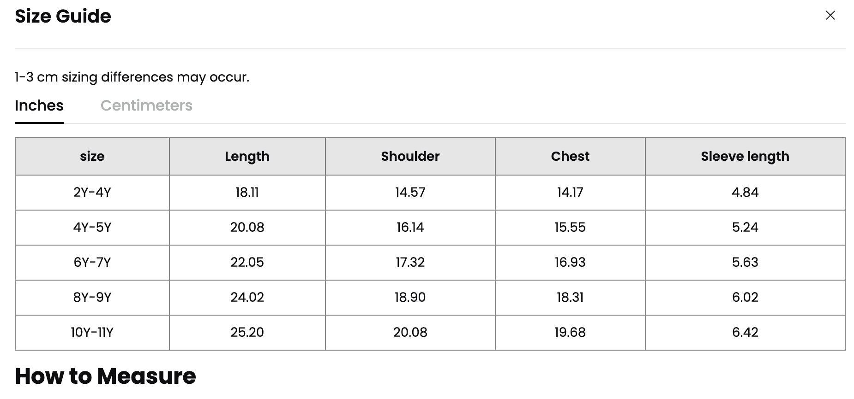Select the 2Y-4Y size row label
The width and height of the screenshot is (854, 399).
pyautogui.click(x=92, y=192)
